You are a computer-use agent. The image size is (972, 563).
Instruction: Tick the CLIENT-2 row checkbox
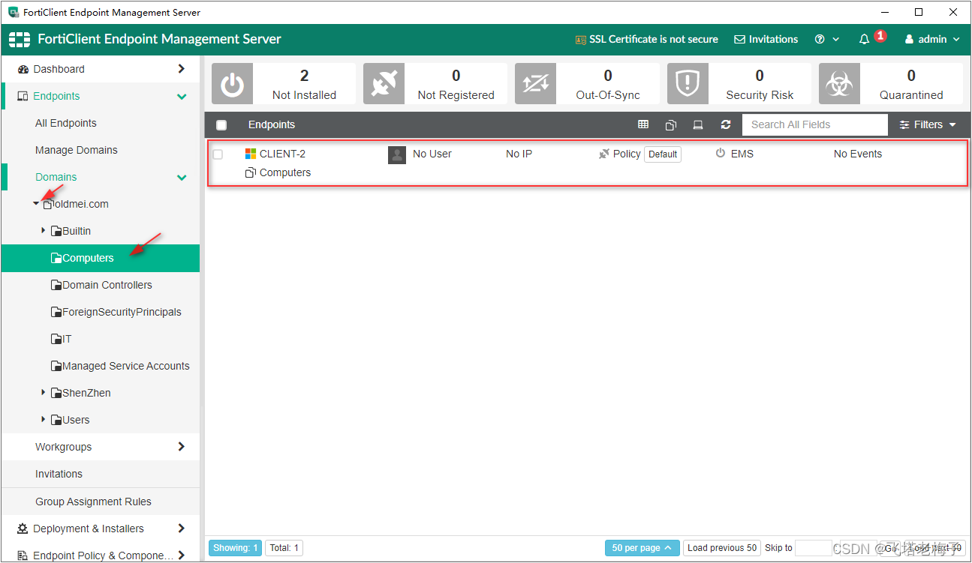pos(218,154)
